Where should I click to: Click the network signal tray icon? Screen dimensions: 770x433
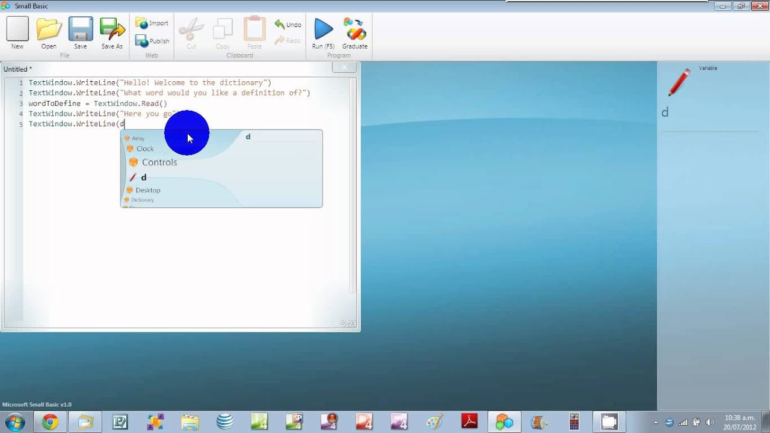tap(683, 422)
